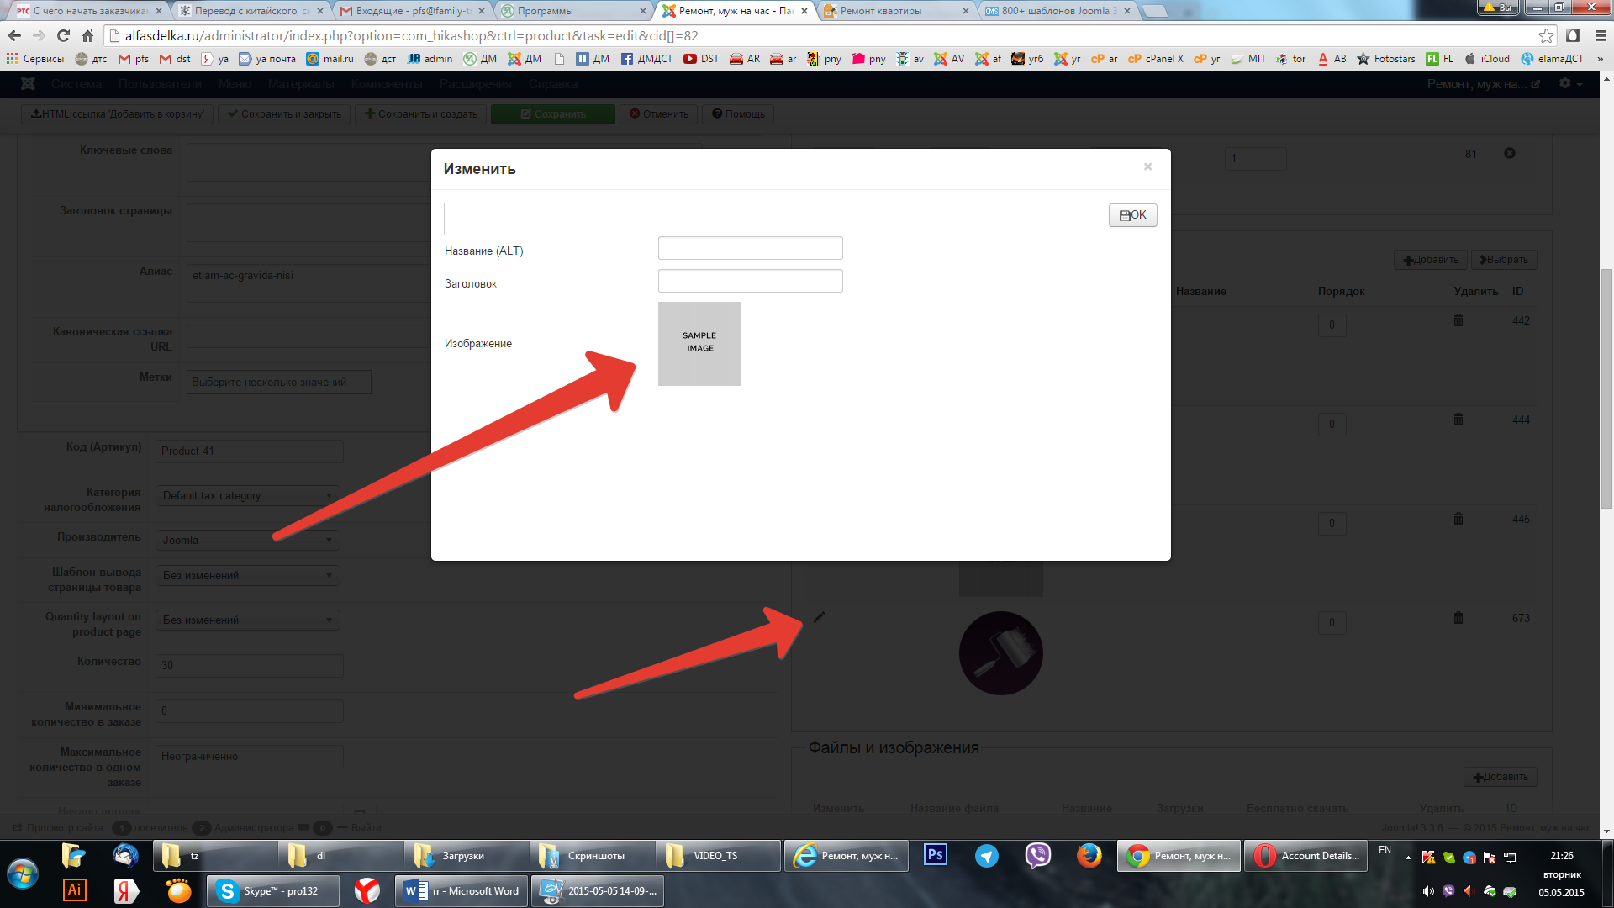Screen dimensions: 1614x908
Task: Click trash icon for image ID 673
Action: click(x=1458, y=618)
